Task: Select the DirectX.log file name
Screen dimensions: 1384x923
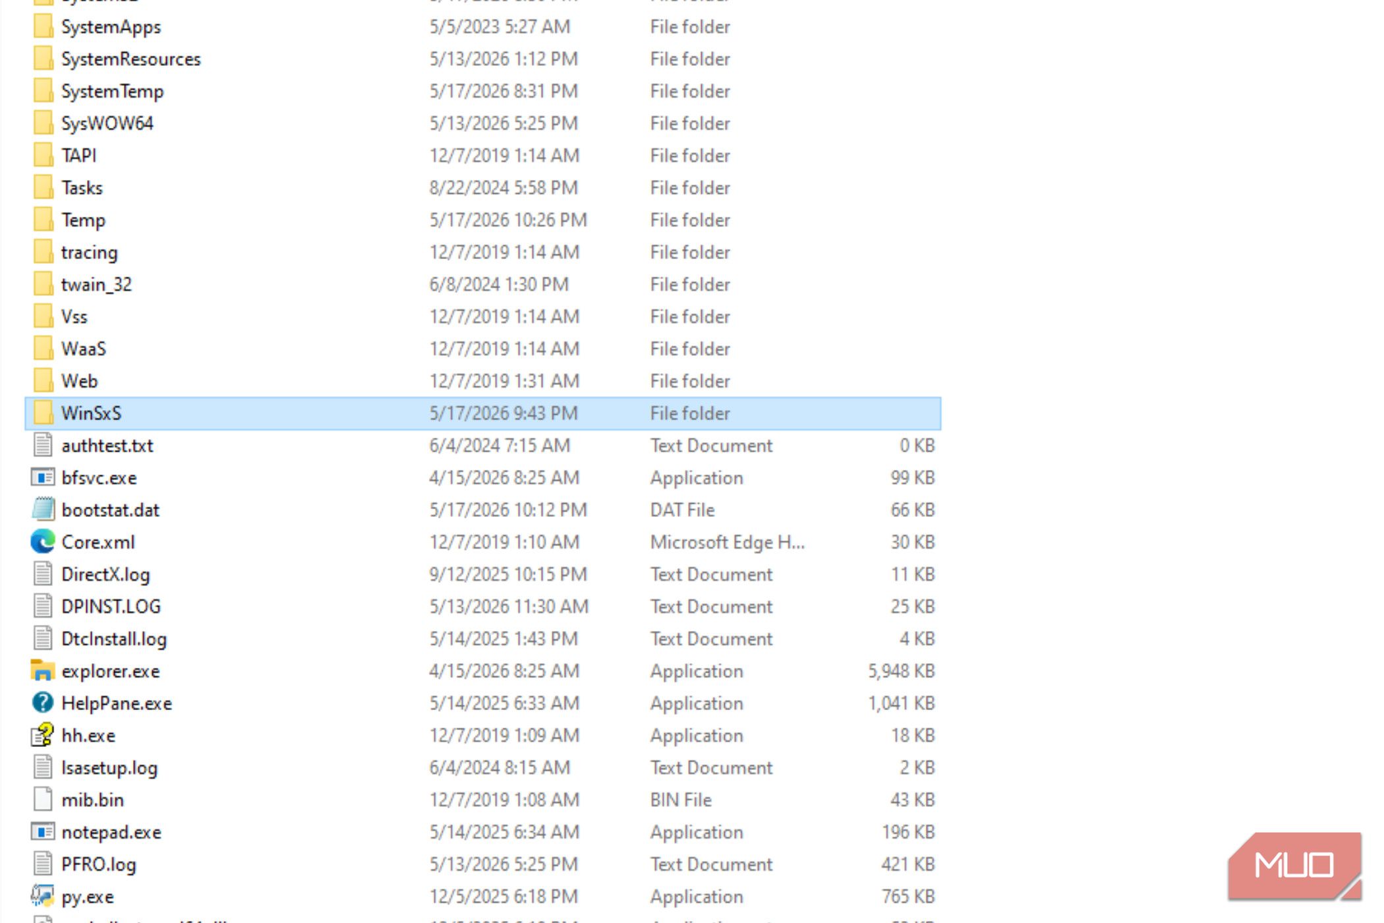Action: coord(105,574)
